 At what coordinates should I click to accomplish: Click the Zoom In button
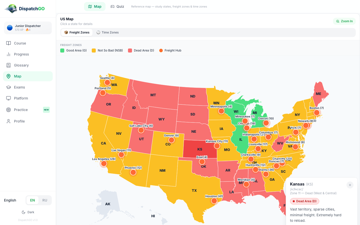[x=344, y=21]
